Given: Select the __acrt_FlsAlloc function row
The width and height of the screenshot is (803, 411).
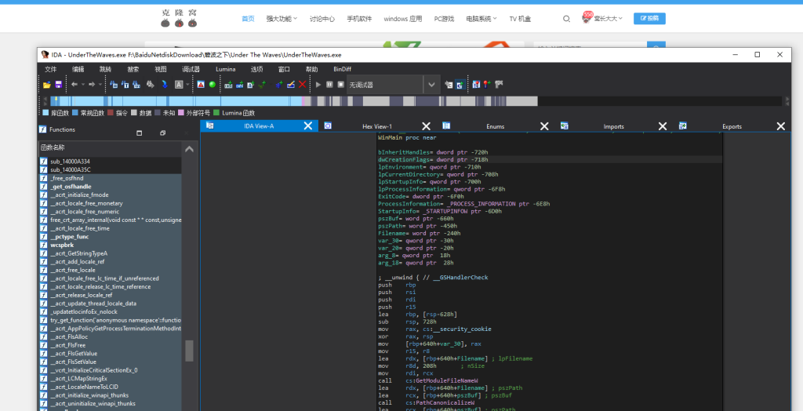Looking at the screenshot, I should 111,336.
